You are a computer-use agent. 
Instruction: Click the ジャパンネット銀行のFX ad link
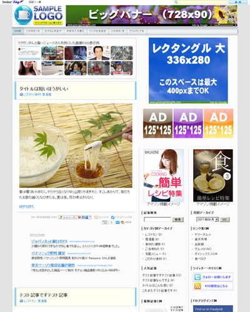tap(49, 241)
